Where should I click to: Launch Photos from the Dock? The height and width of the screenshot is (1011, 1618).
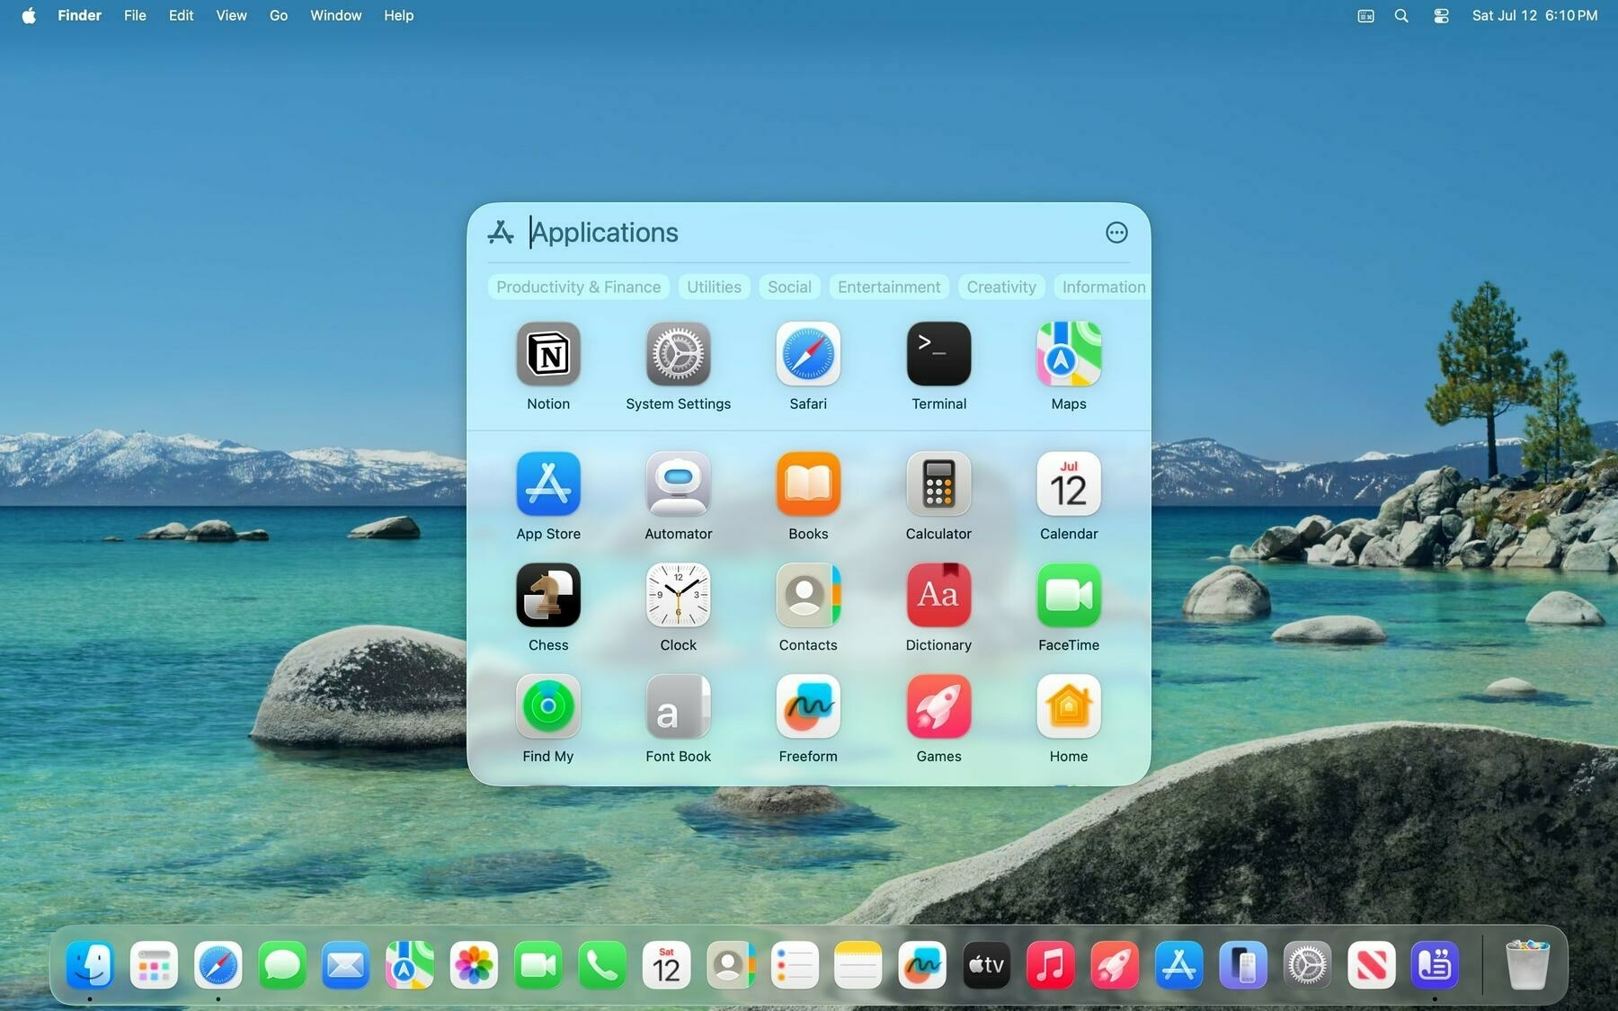tap(474, 965)
